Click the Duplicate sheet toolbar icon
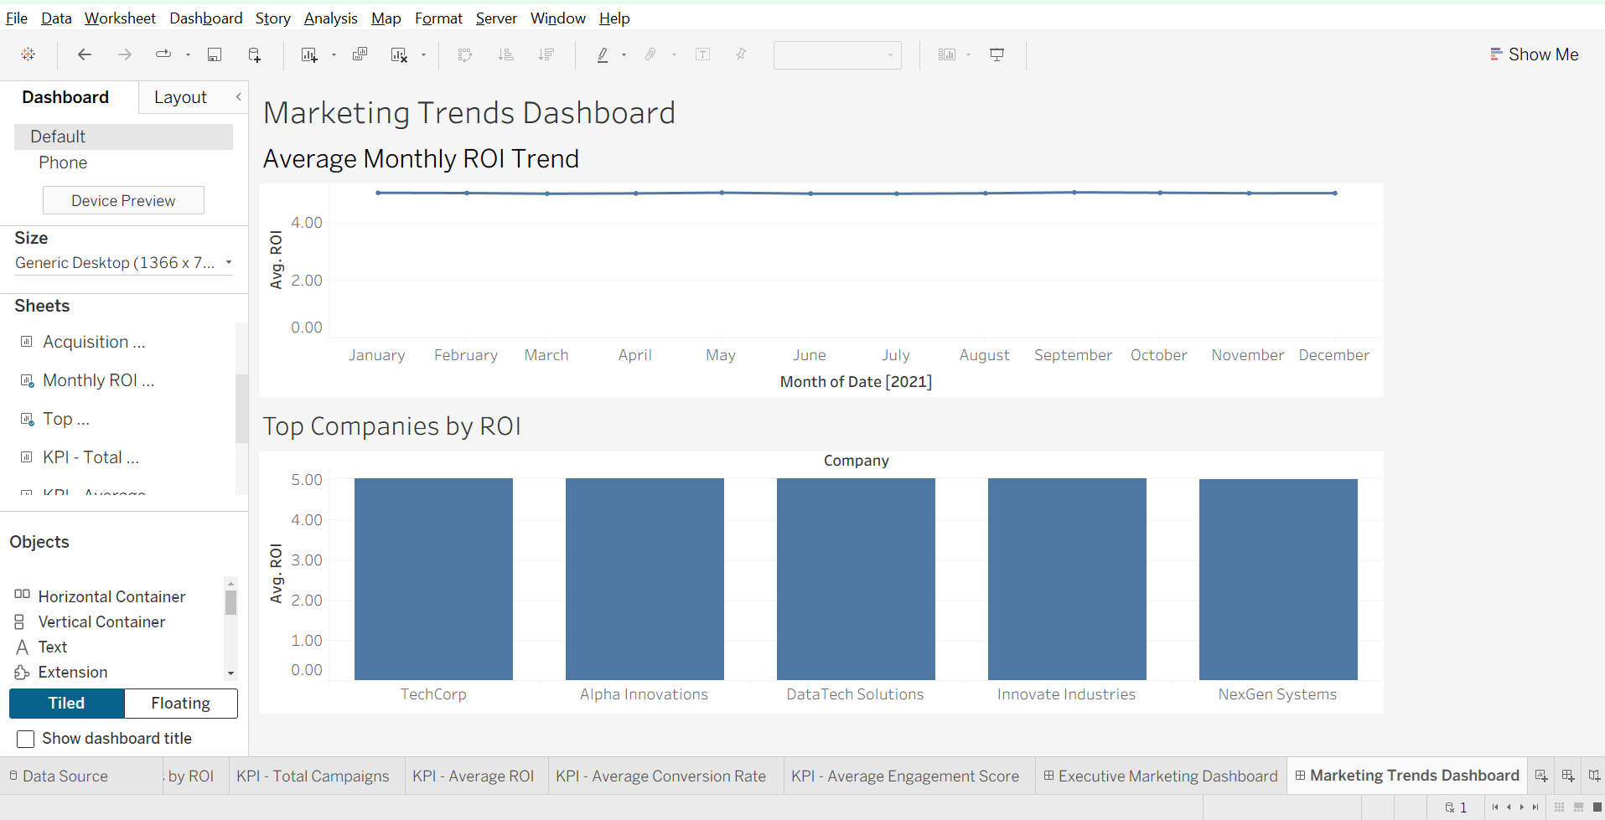The height and width of the screenshot is (820, 1605). [360, 54]
